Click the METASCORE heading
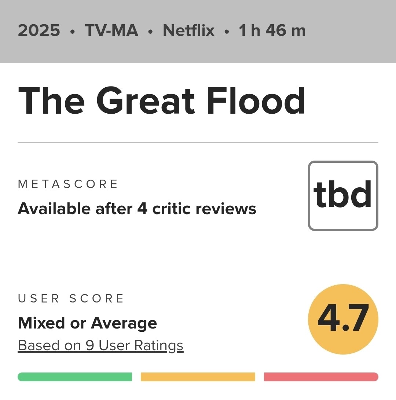The height and width of the screenshot is (400, 396). pos(68,184)
